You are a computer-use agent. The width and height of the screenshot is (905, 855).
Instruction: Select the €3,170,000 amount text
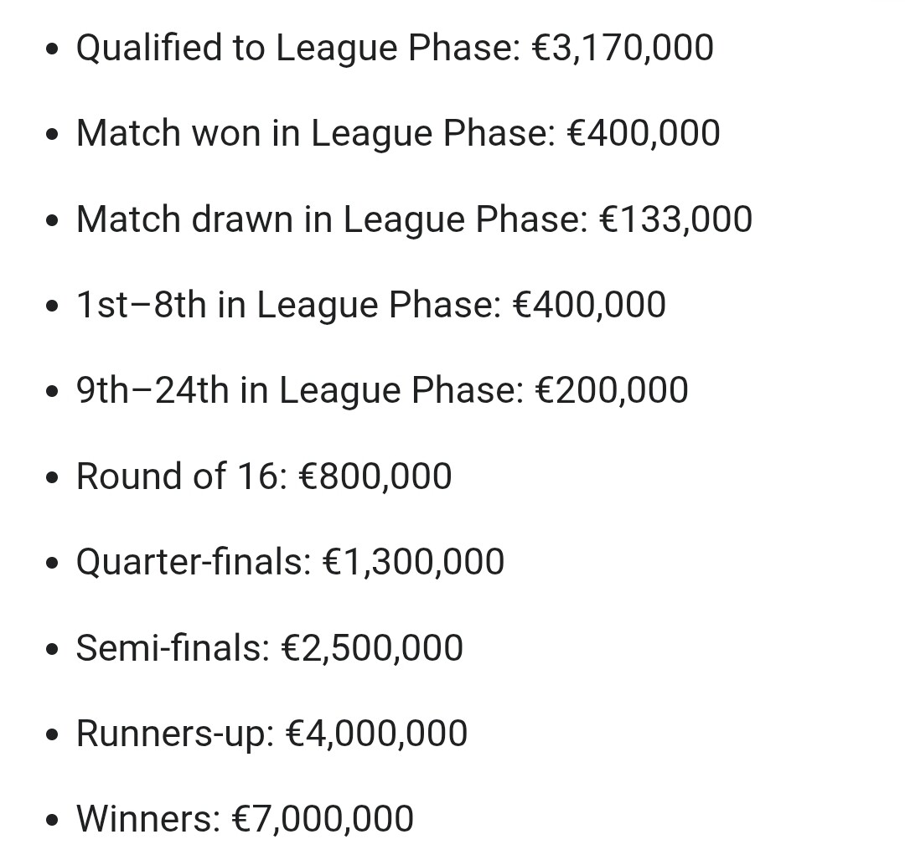[623, 48]
